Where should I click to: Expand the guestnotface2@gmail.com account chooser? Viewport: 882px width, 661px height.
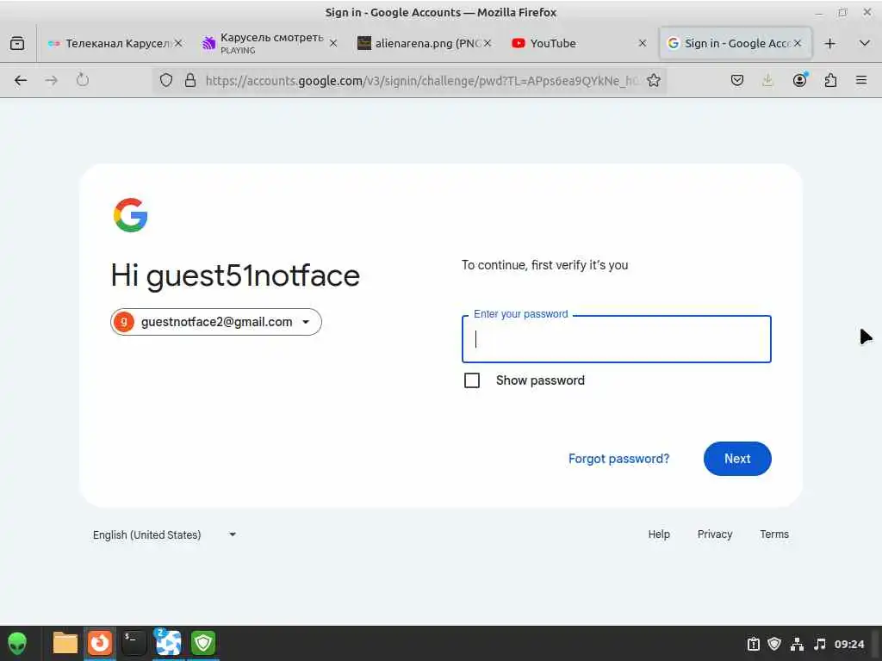tap(216, 322)
